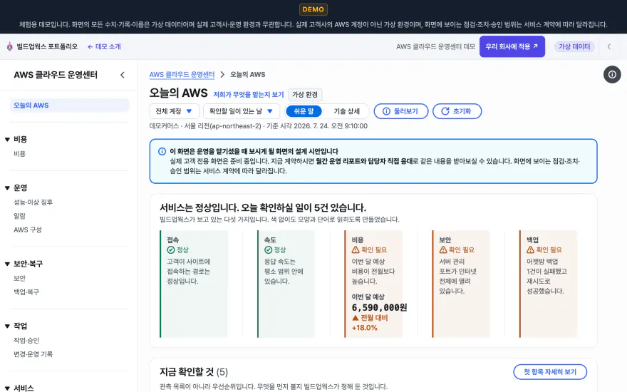This screenshot has width=627, height=392.
Task: Click the AWS 클라우드 운영센터 데모 header text
Action: pyautogui.click(x=435, y=47)
